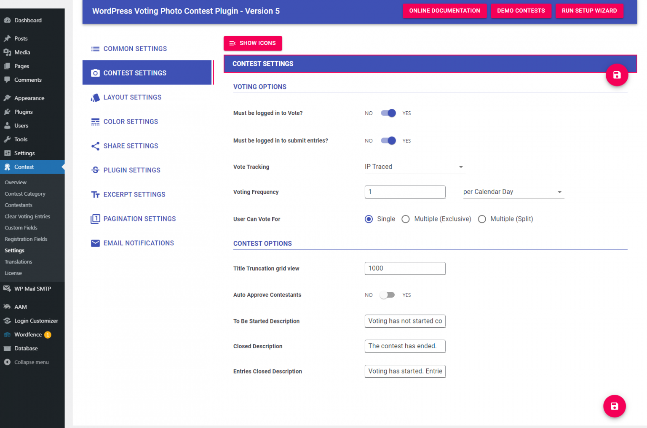Toggle 'Must be logged in to submit entries' switch
This screenshot has width=647, height=428.
pos(388,141)
